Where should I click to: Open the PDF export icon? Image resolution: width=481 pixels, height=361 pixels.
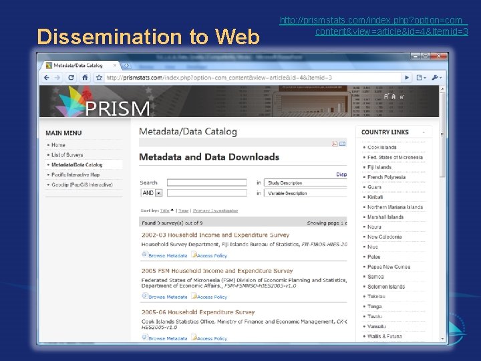(335, 144)
